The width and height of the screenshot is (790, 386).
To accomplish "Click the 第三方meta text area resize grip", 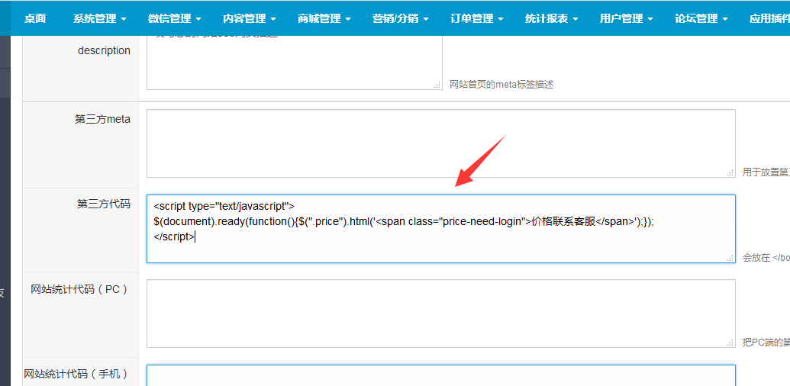I will [730, 173].
